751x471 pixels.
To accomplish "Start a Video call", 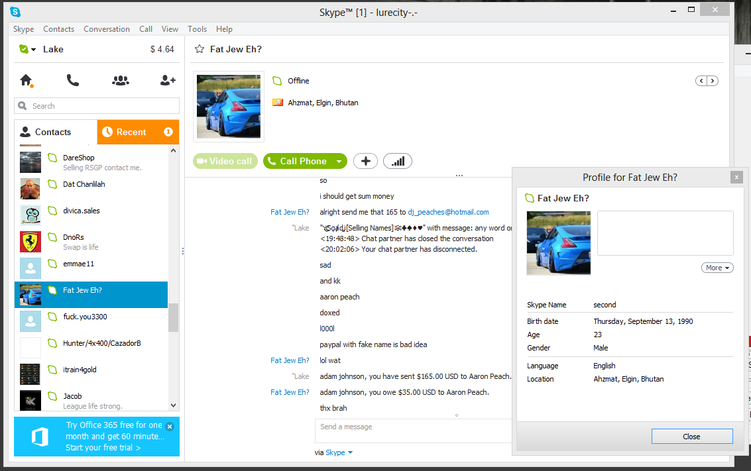I will (x=225, y=162).
